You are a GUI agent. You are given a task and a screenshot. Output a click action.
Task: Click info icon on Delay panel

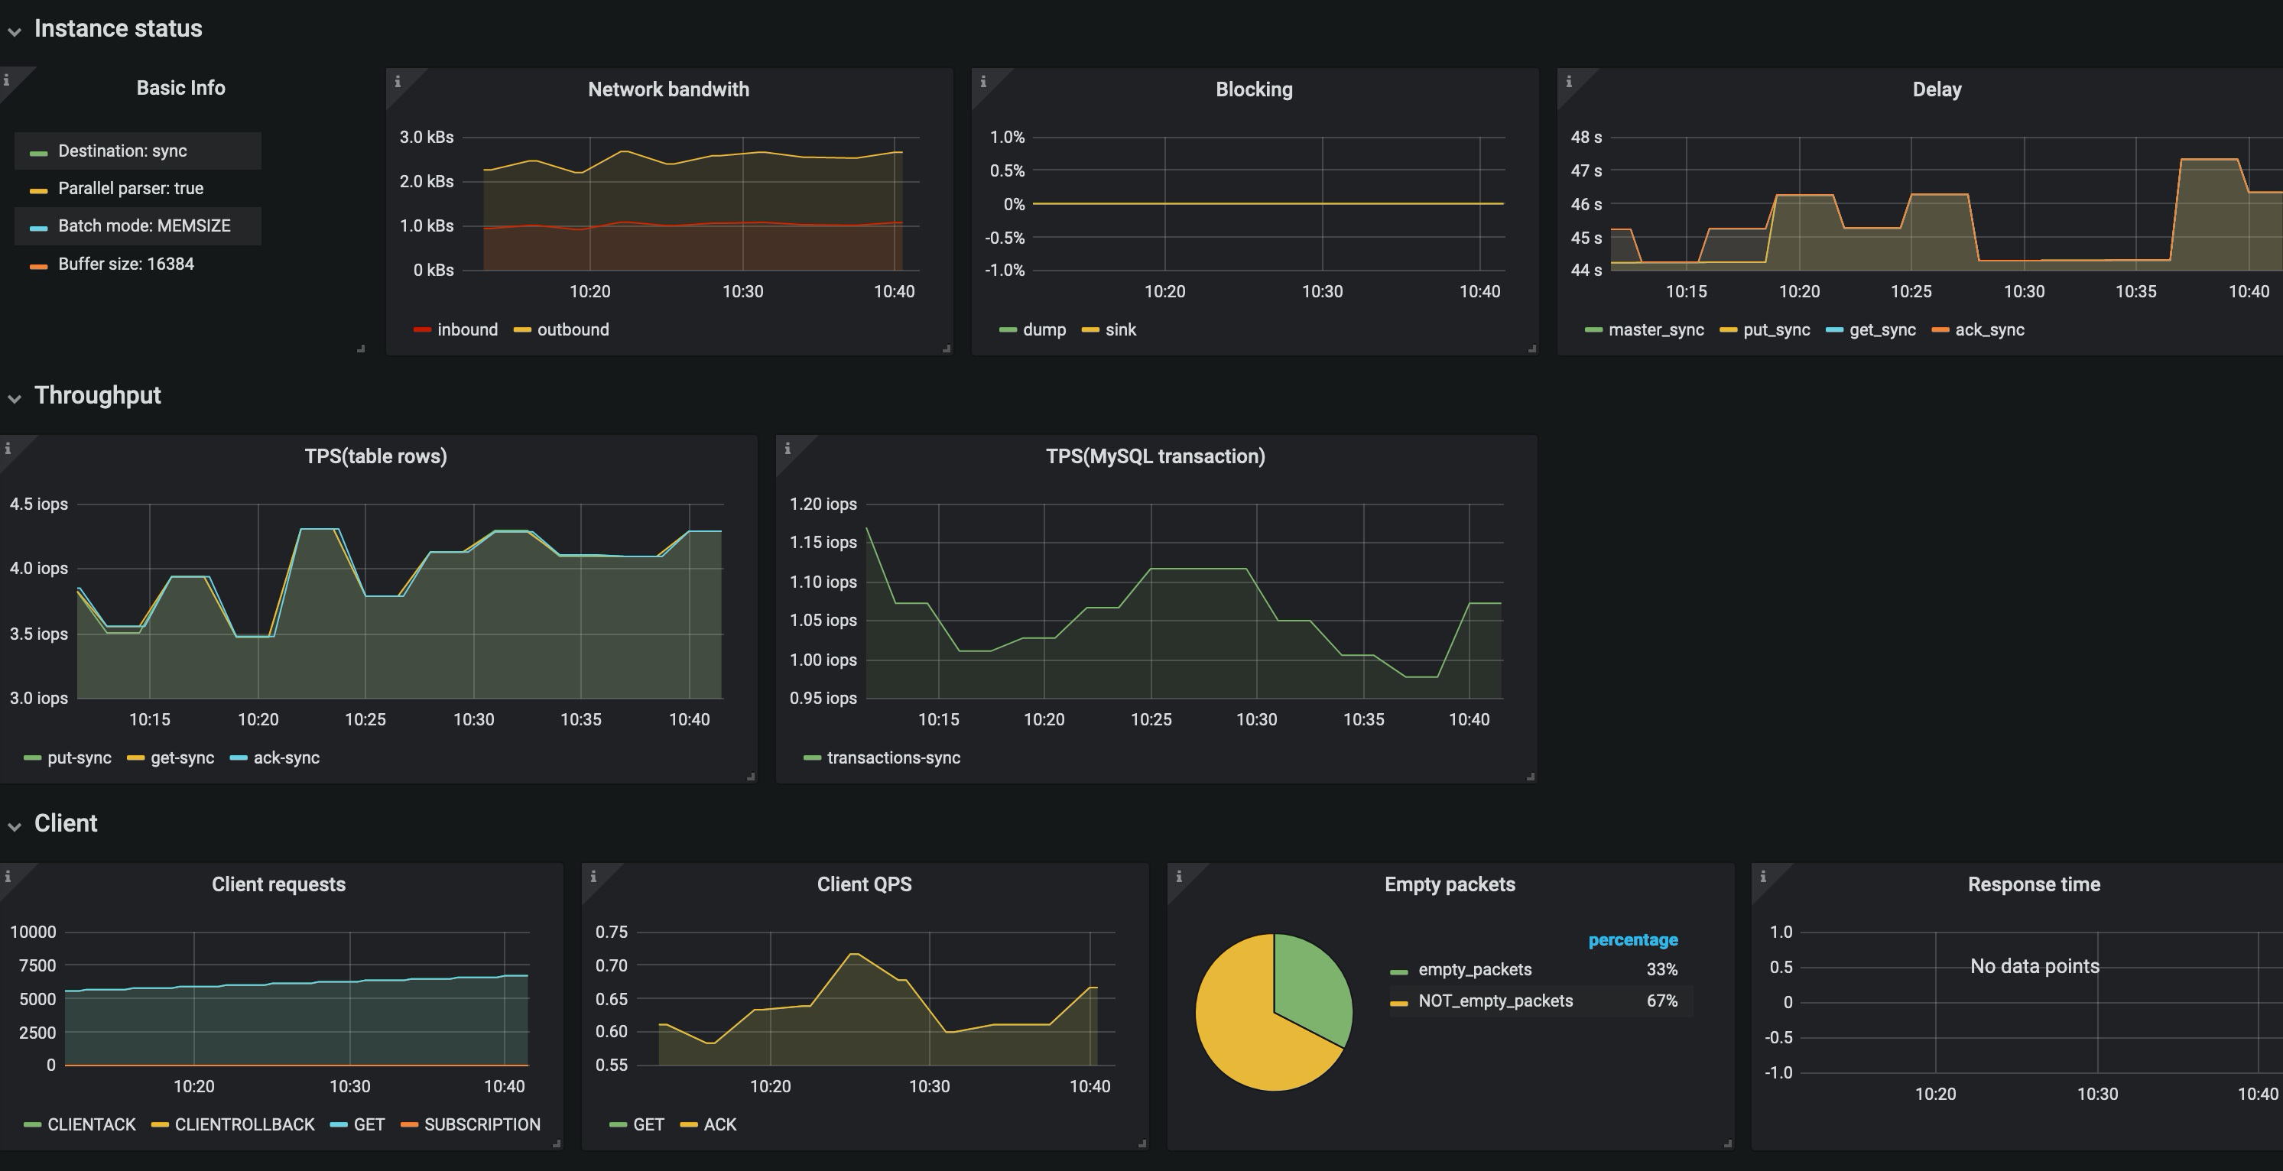[1569, 82]
